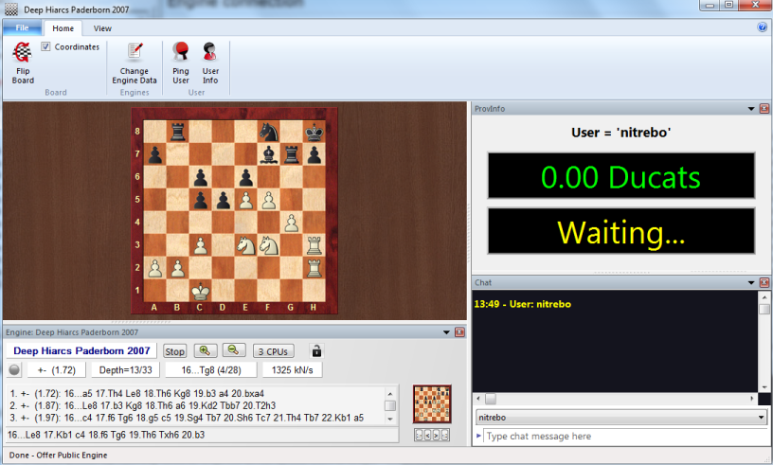The image size is (773, 465).
Task: Open Change Engine Data
Action: click(x=135, y=54)
